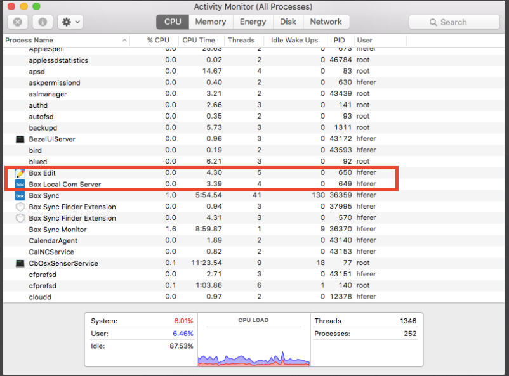
Task: Select the Box Sync app icon
Action: (x=20, y=196)
